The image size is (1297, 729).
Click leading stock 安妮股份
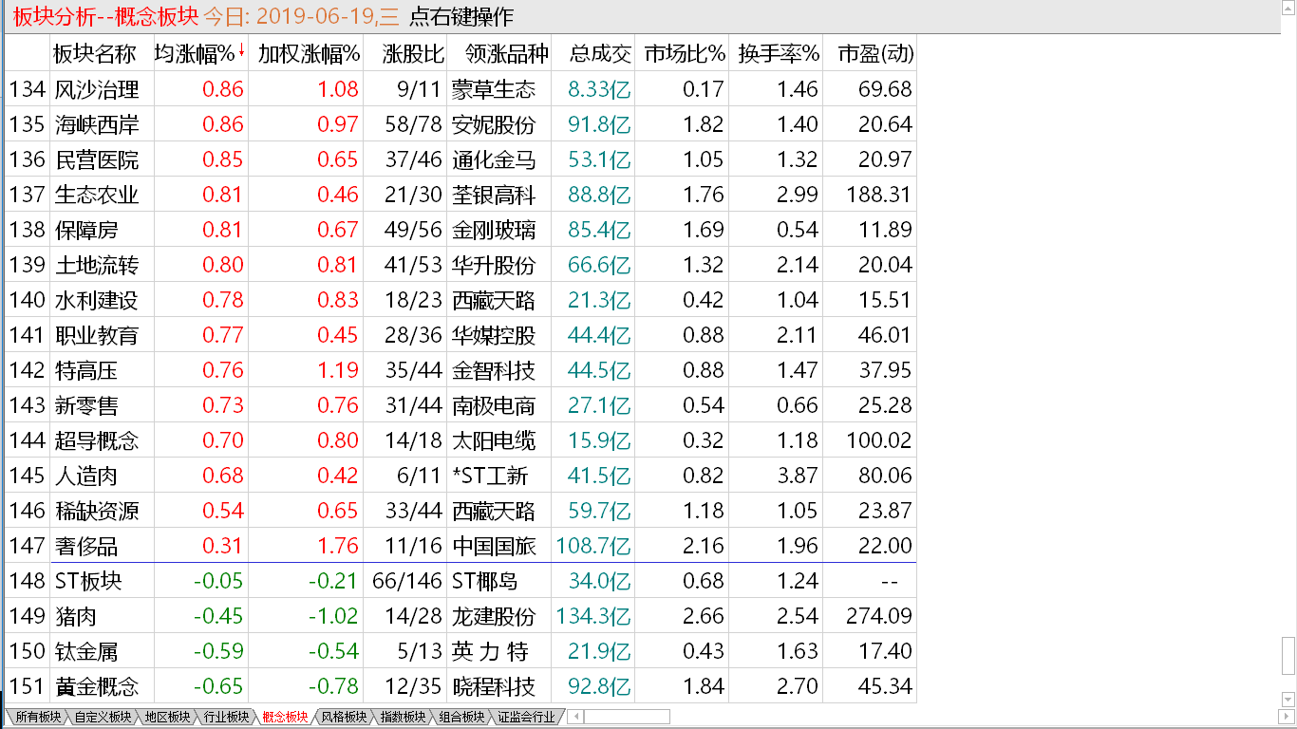(x=494, y=124)
